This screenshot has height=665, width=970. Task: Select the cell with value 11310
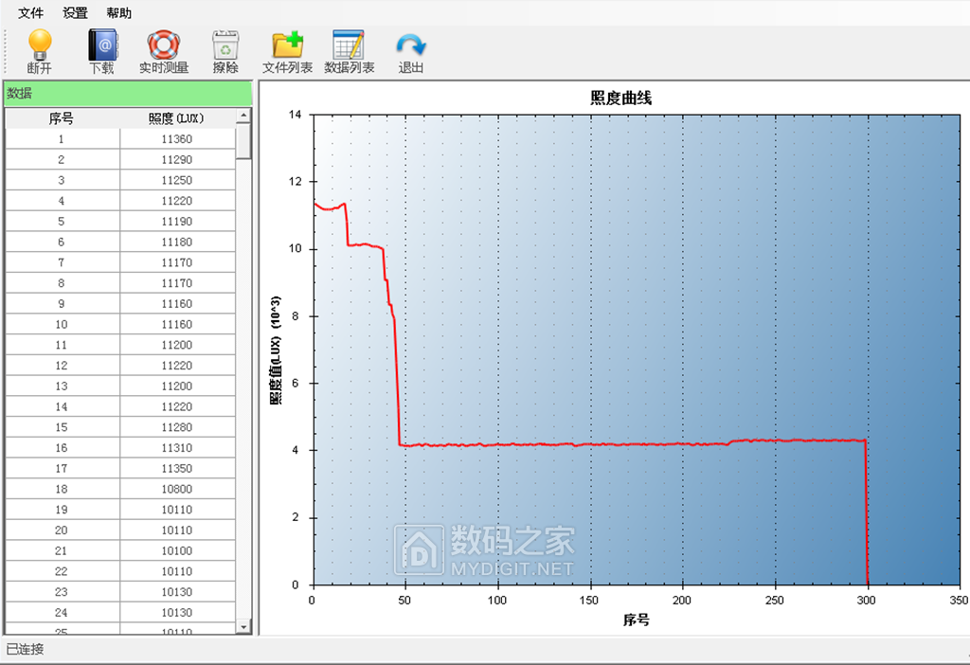point(177,448)
